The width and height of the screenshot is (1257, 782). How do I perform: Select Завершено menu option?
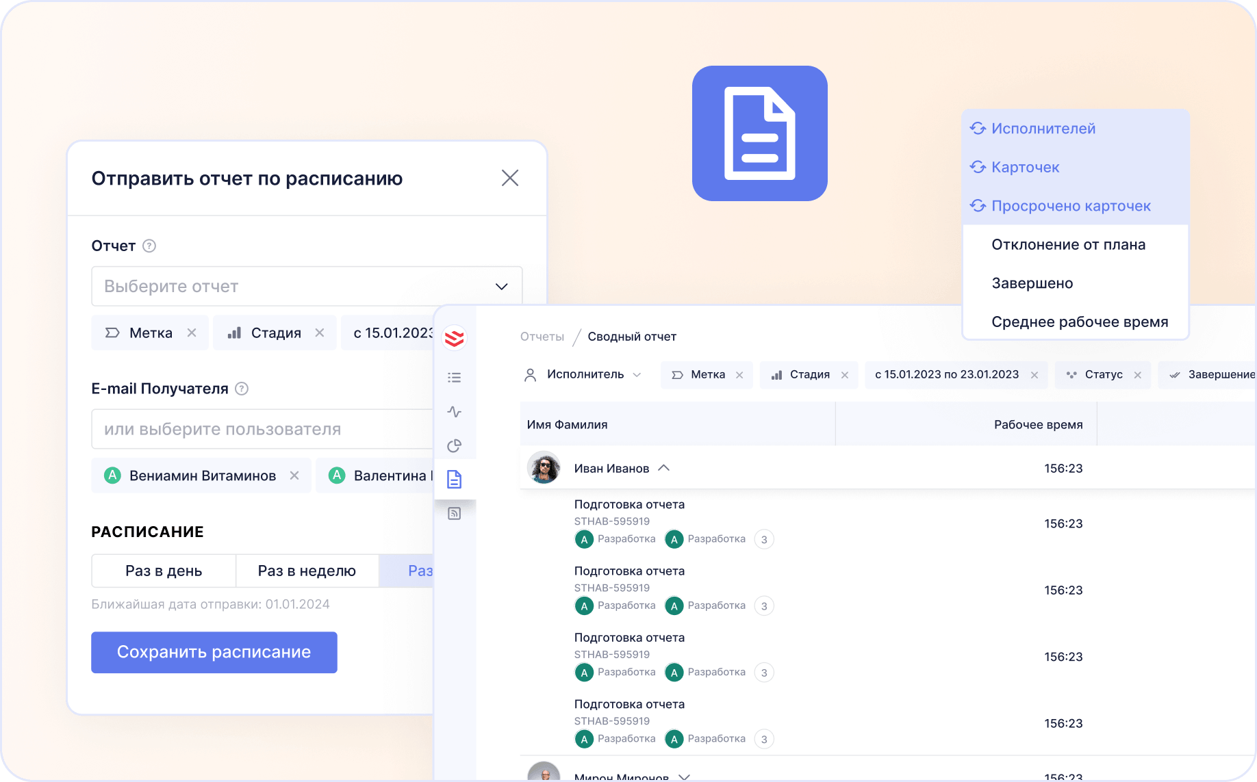tap(1075, 283)
